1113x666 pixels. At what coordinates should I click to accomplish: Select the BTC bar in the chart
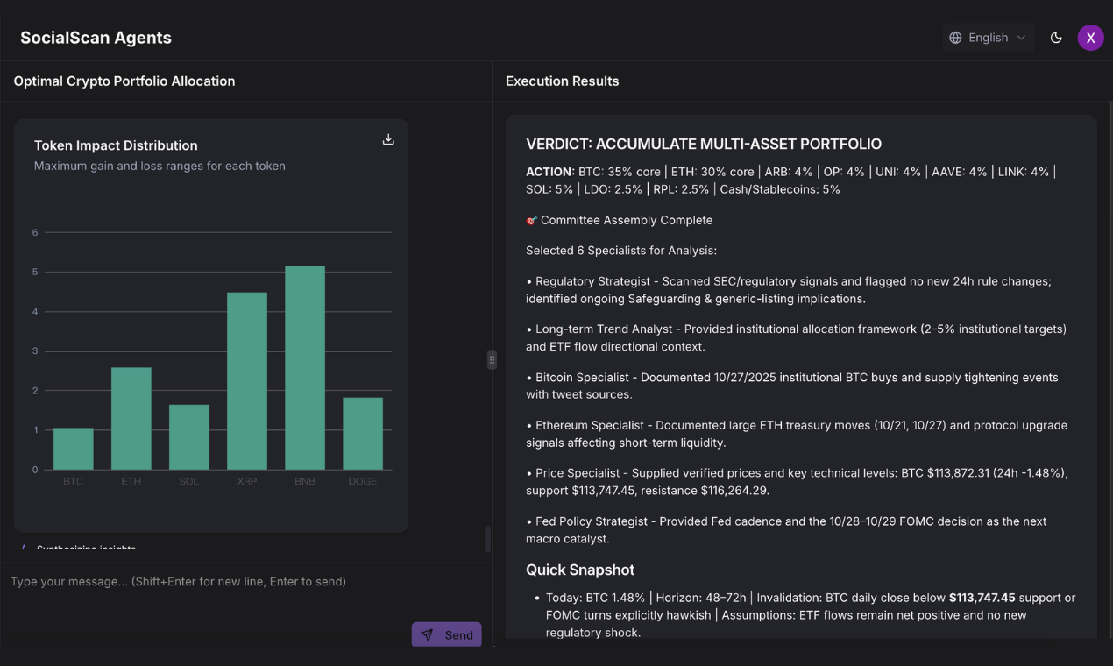coord(73,447)
